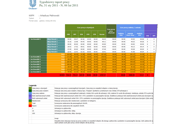This screenshot has height=124, width=186.
Task: Click the blue swatch for Czas pracy zadania
Action: [30, 93]
